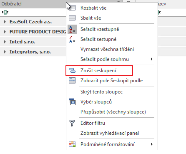Click the Odběratel column filter row field
The width and height of the screenshot is (186, 154).
[33, 13]
